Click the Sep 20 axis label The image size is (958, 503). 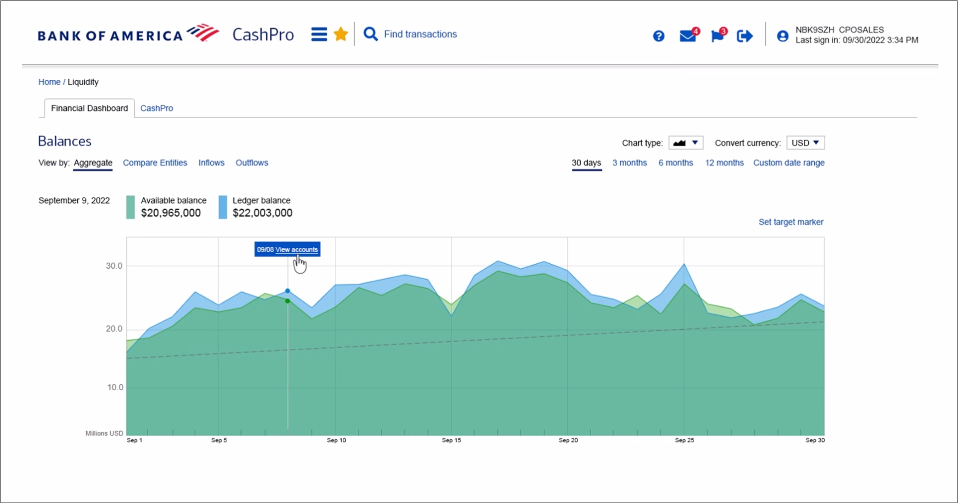pyautogui.click(x=568, y=440)
